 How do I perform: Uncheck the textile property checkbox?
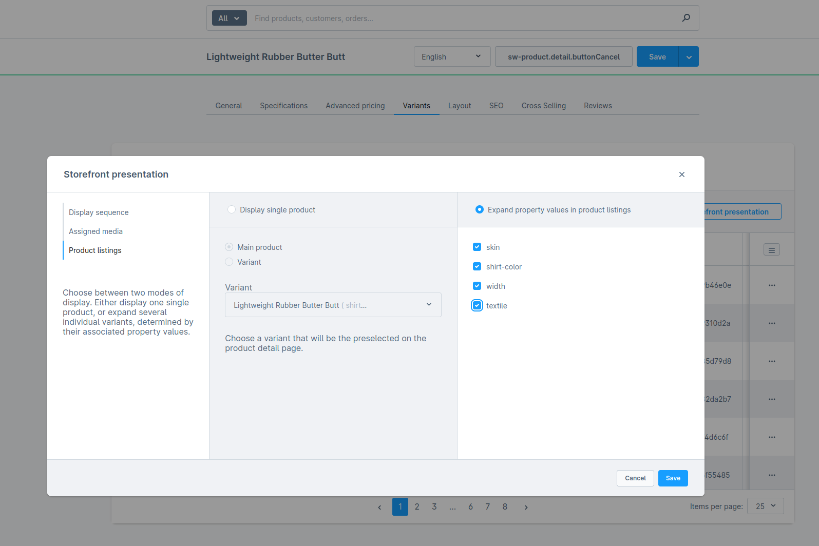pos(477,306)
